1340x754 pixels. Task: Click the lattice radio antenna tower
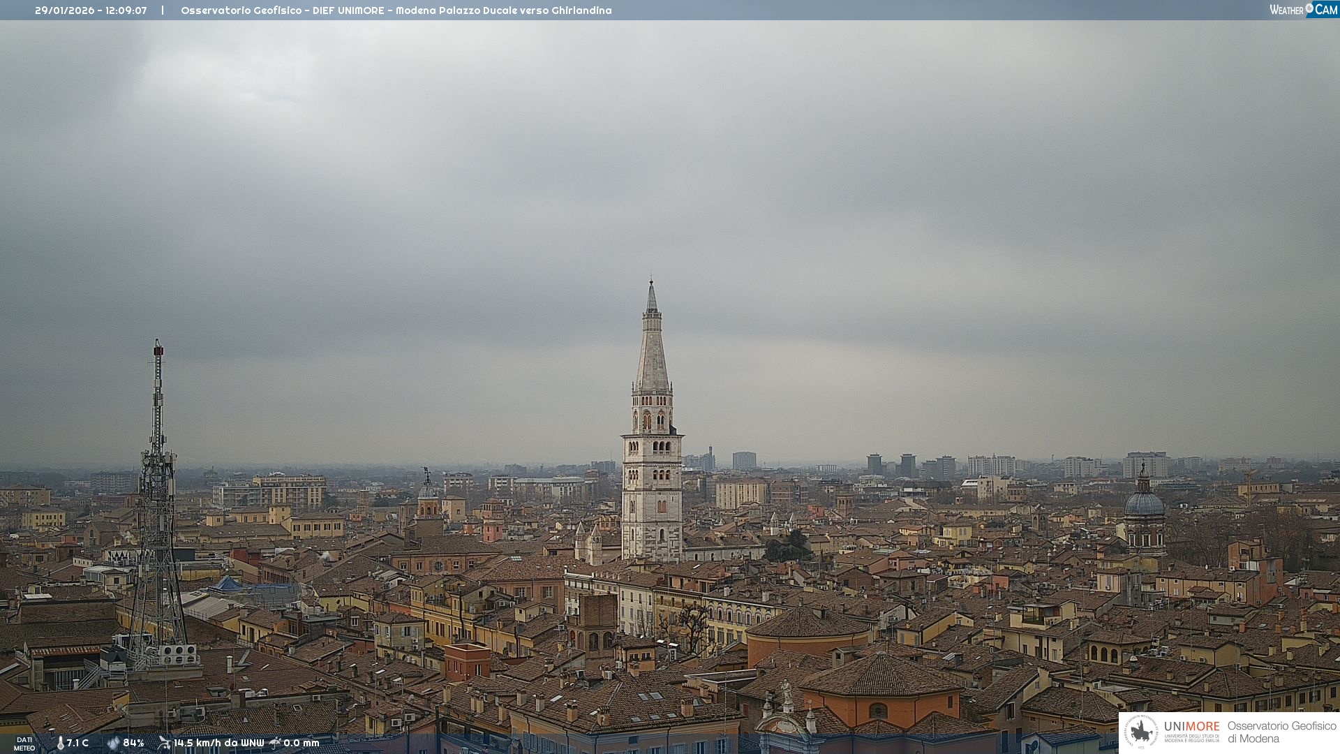[x=158, y=503]
